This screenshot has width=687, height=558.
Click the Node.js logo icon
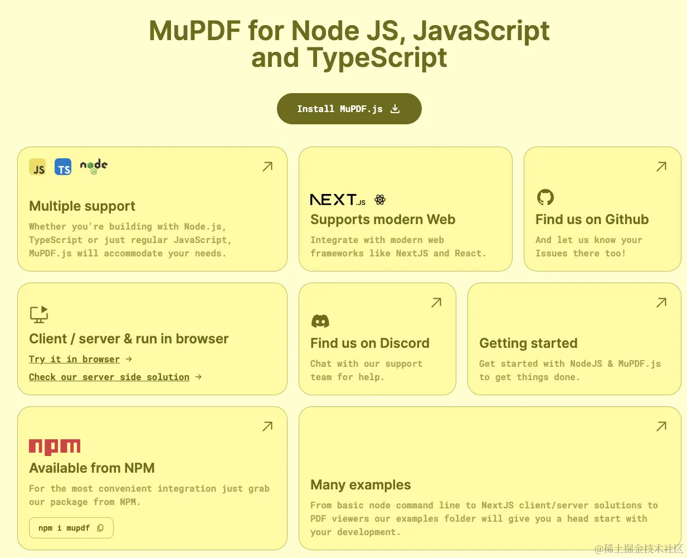[x=94, y=166]
